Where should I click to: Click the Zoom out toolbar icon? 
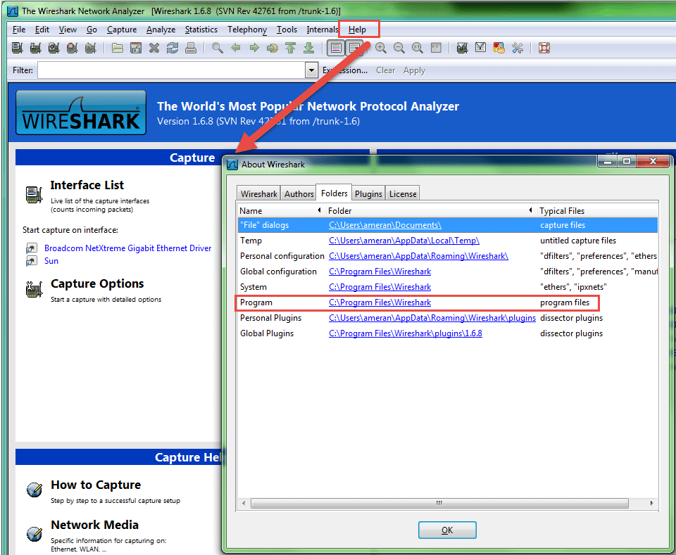point(399,48)
